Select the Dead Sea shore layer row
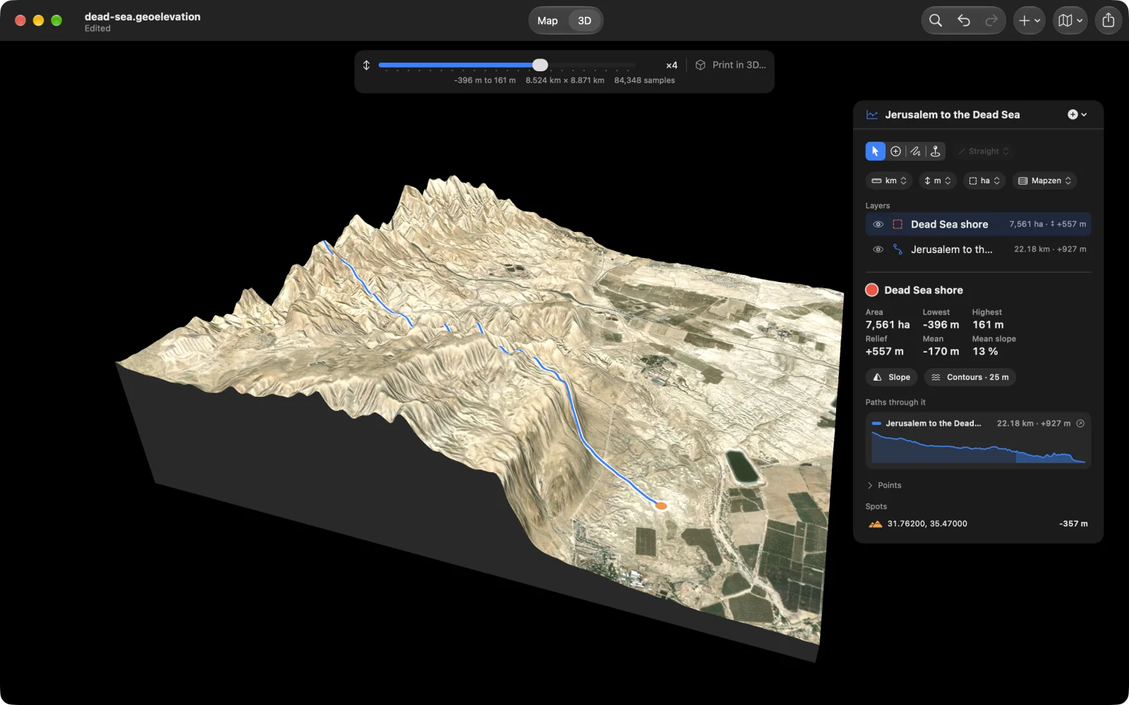1129x705 pixels. 978,224
